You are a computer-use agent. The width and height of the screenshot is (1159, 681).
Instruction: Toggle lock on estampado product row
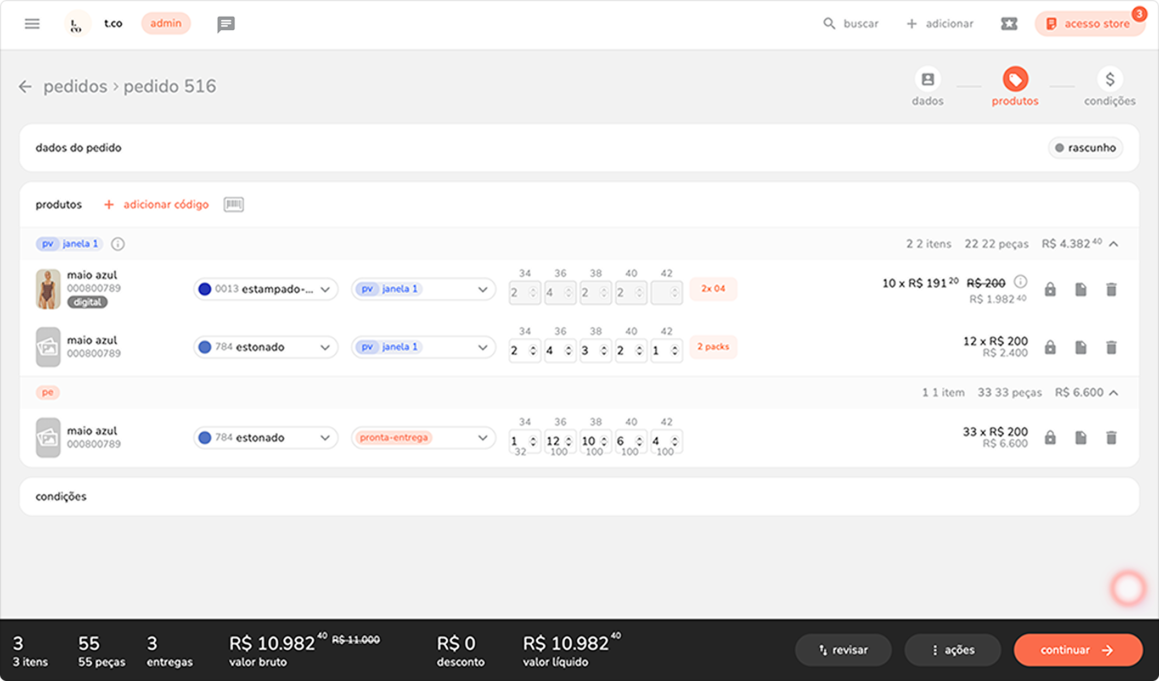click(x=1050, y=289)
